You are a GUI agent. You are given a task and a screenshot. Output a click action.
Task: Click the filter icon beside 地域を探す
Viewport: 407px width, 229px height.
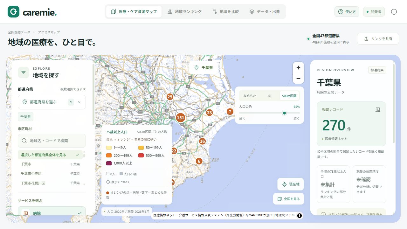tap(24, 73)
